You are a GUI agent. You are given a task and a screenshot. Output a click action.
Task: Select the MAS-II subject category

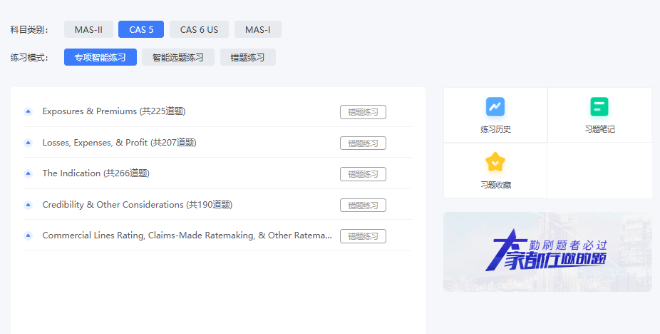88,29
